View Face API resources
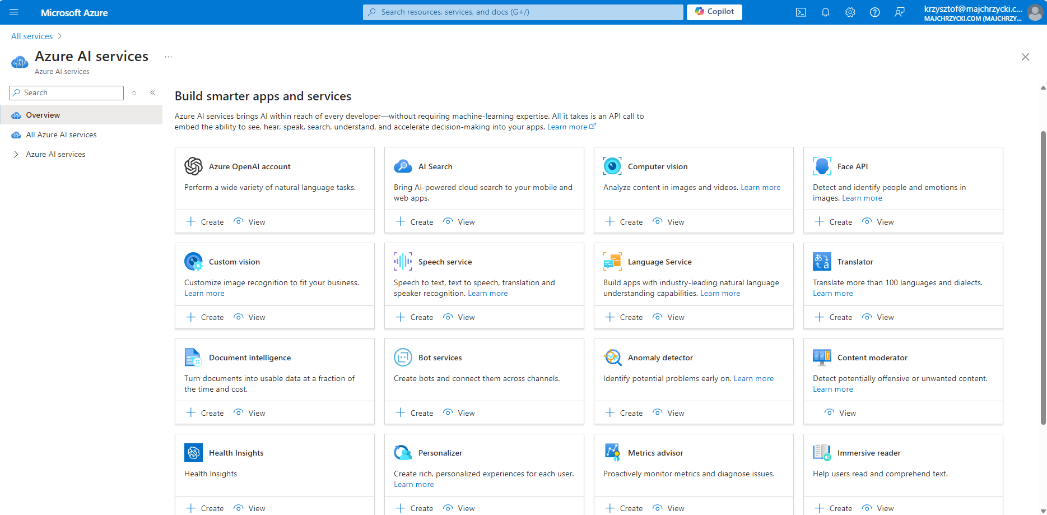 pos(878,222)
